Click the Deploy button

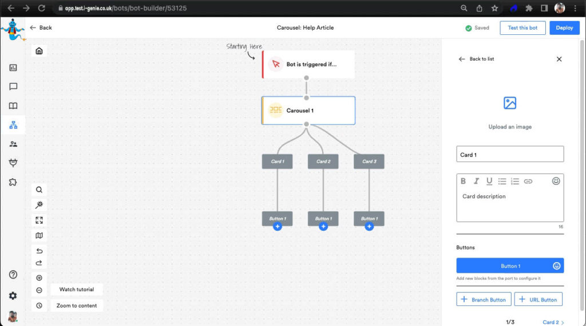(564, 28)
